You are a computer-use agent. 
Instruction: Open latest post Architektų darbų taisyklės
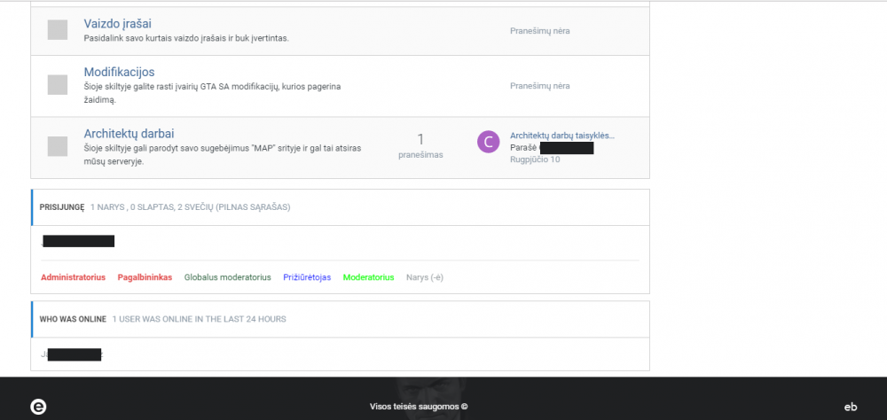pyautogui.click(x=561, y=136)
